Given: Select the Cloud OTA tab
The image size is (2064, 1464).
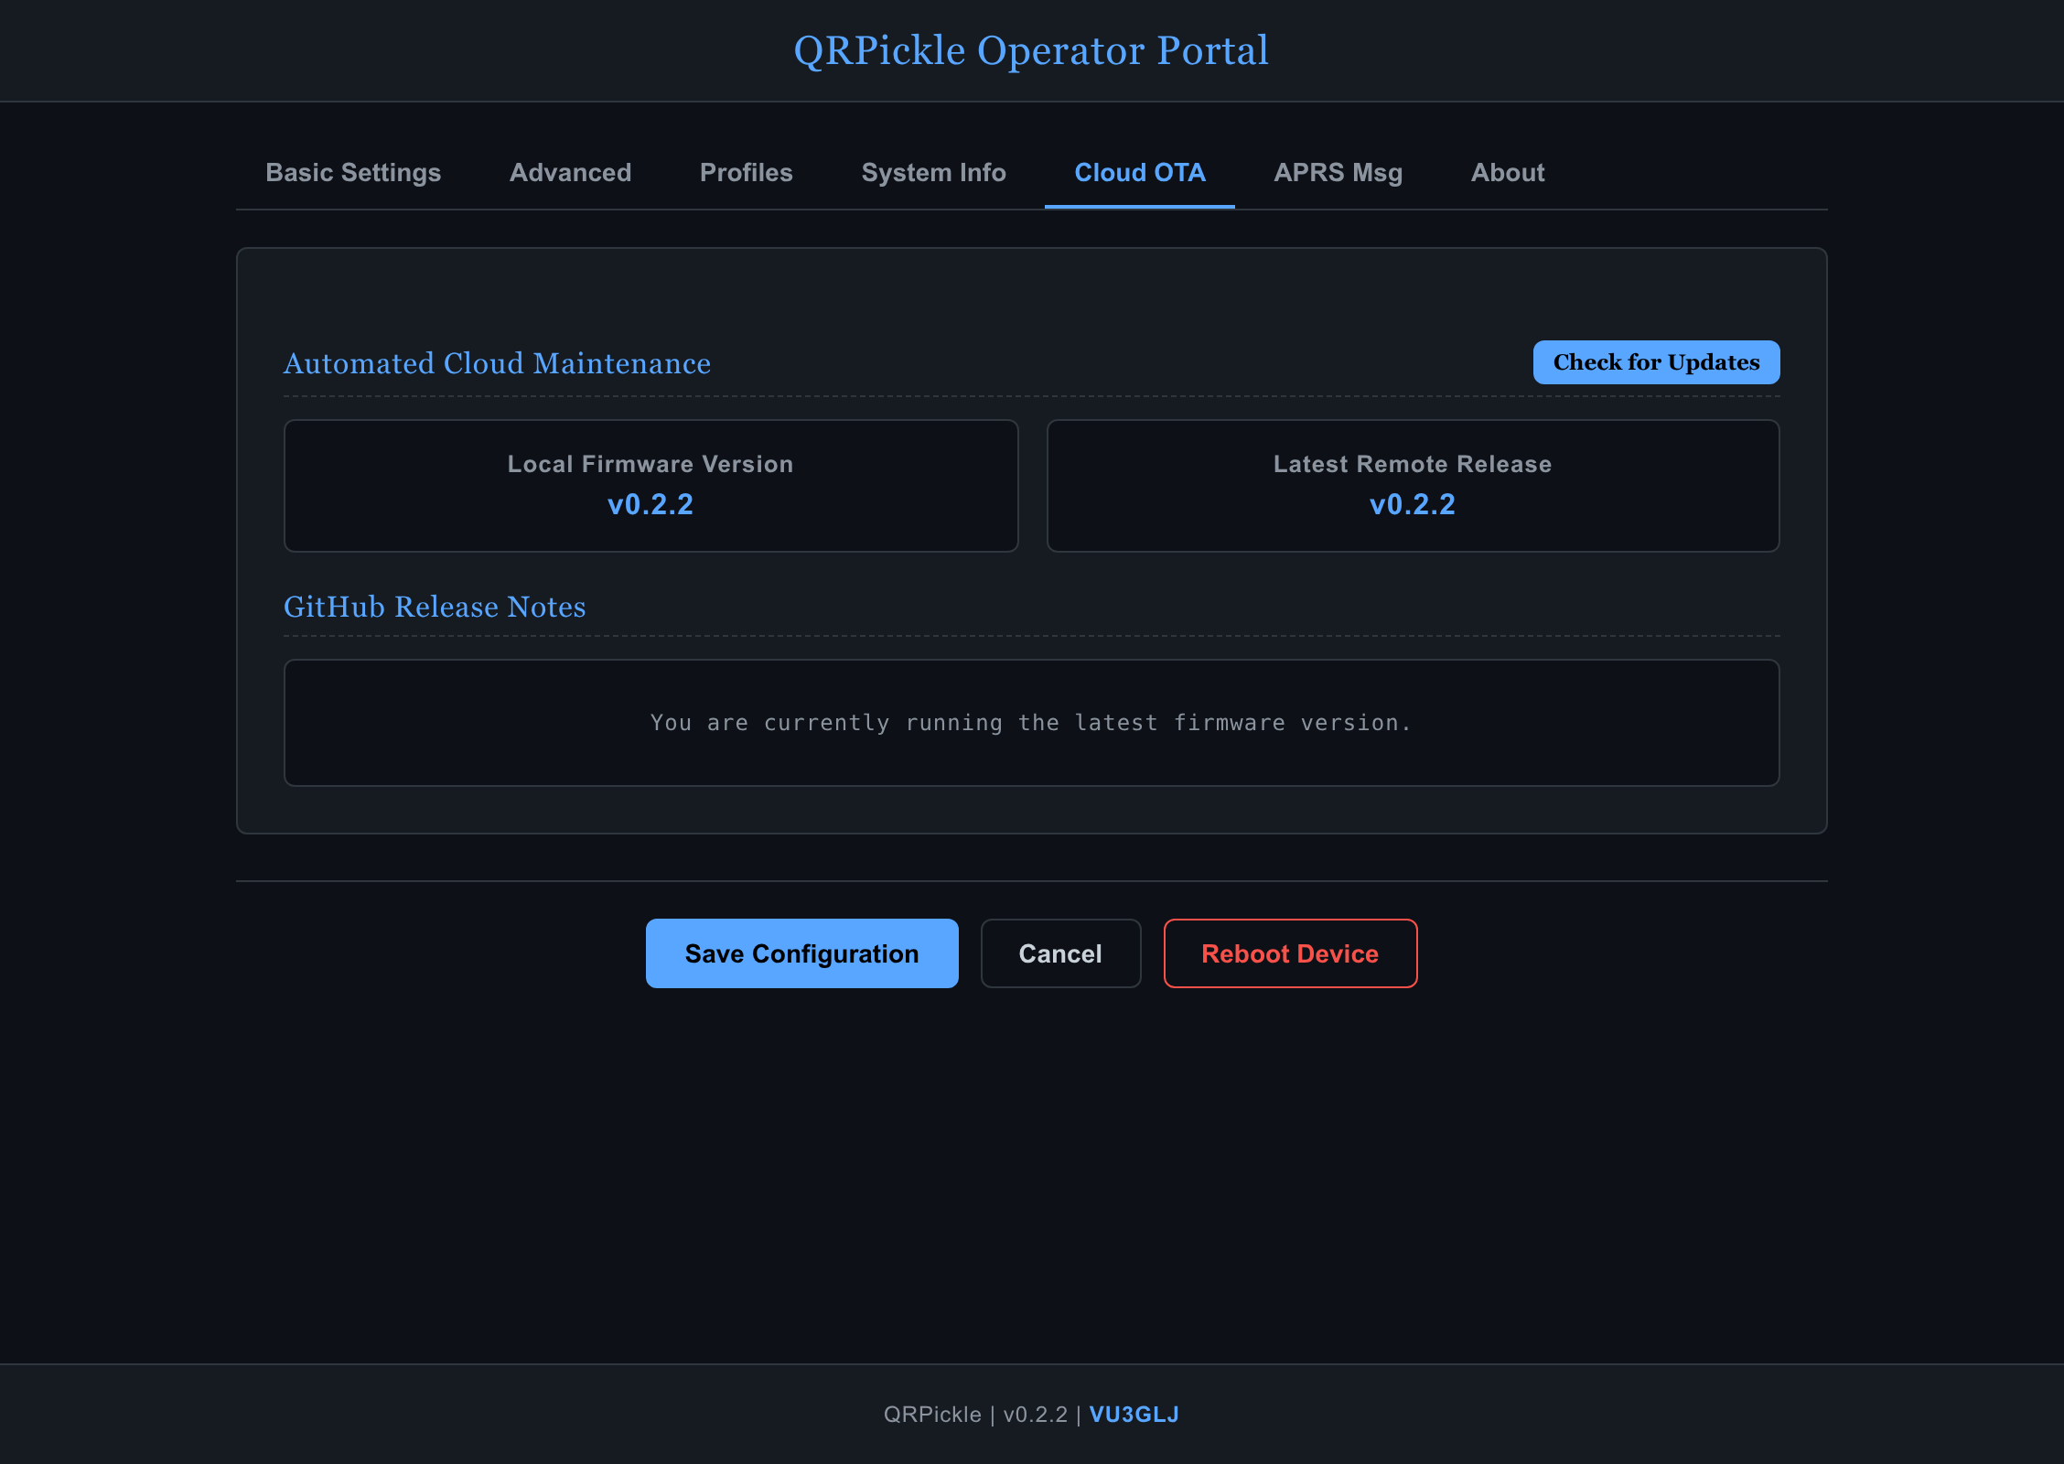Looking at the screenshot, I should tap(1139, 173).
